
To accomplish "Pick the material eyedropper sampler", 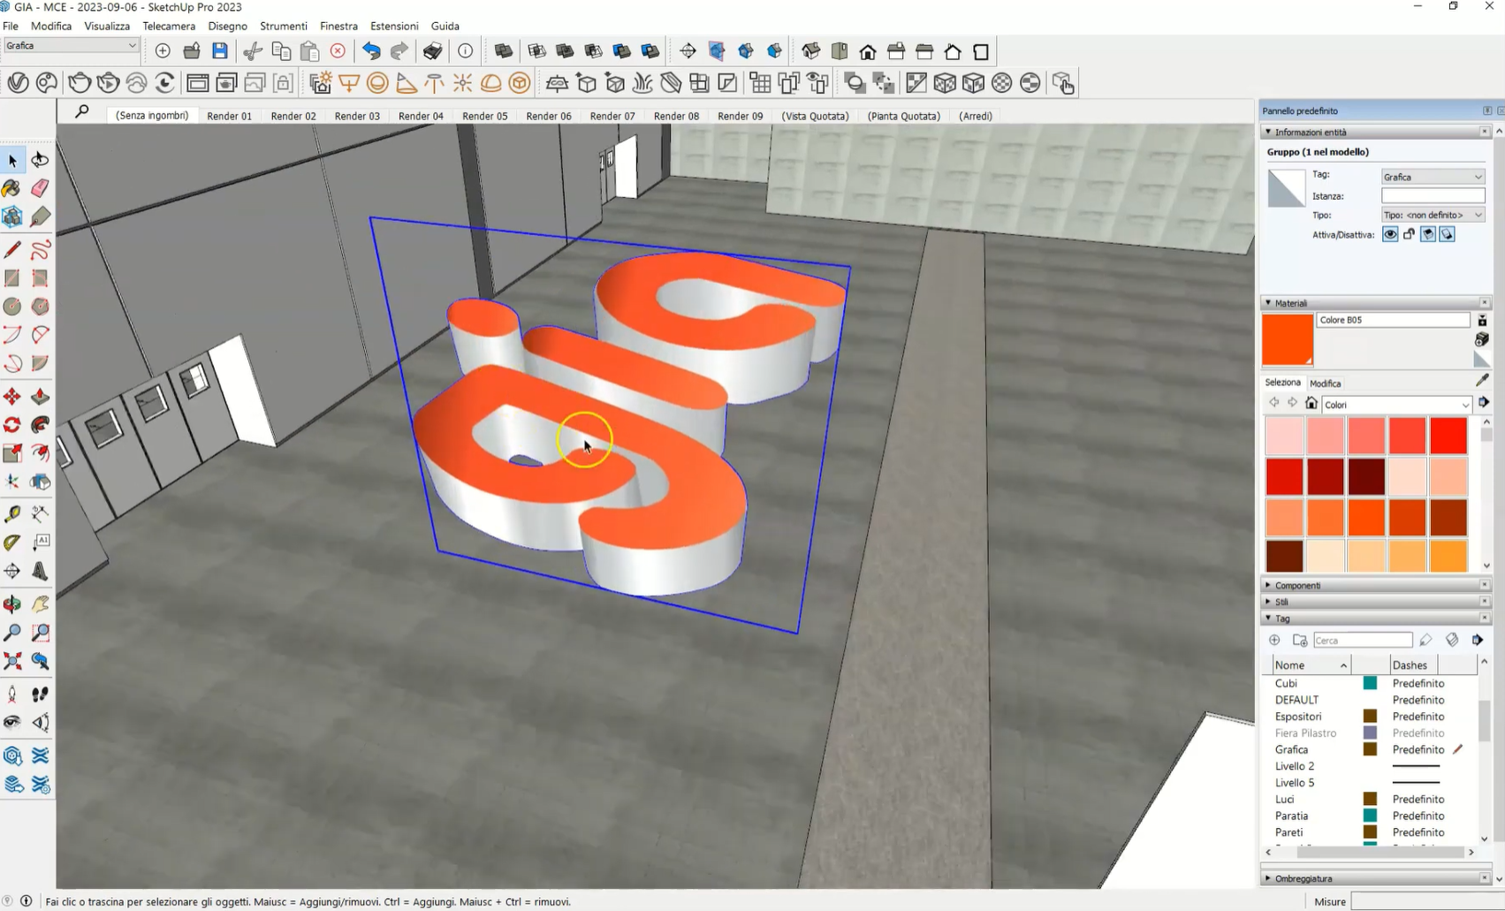I will click(1482, 380).
